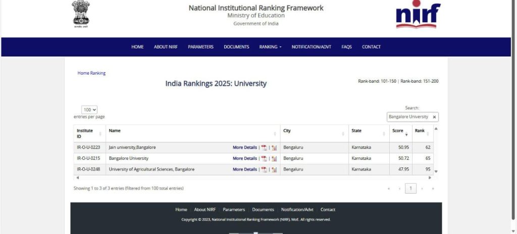Image resolution: width=517 pixels, height=234 pixels.
Task: Click the NIRF logo at top right
Action: coord(418,16)
